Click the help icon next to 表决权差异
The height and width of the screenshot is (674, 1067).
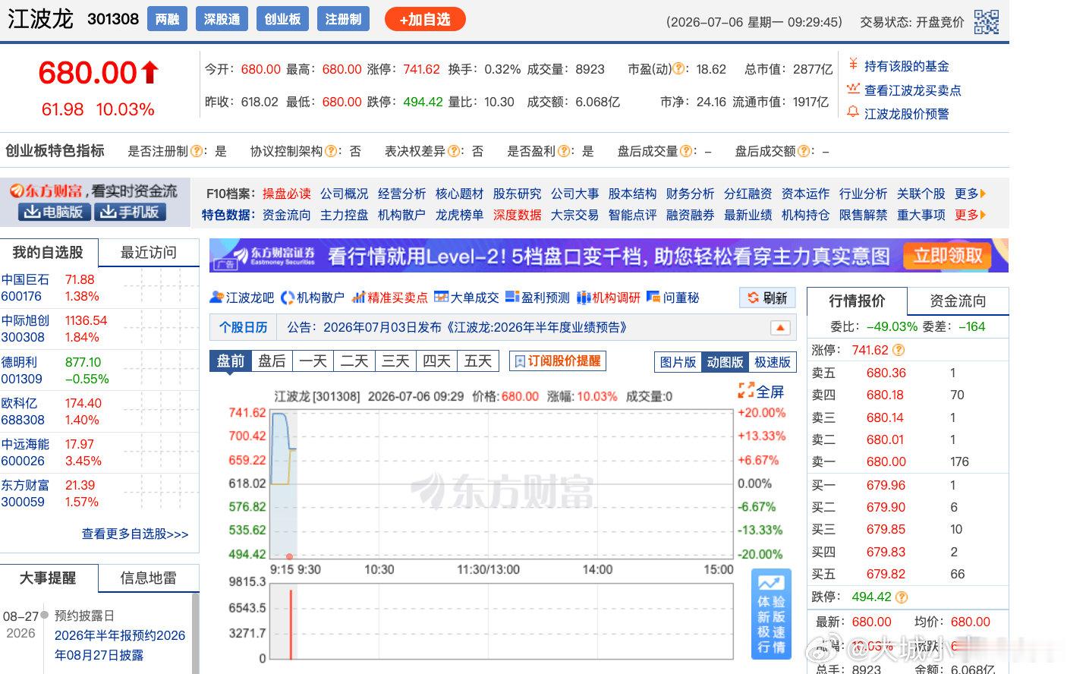point(453,151)
